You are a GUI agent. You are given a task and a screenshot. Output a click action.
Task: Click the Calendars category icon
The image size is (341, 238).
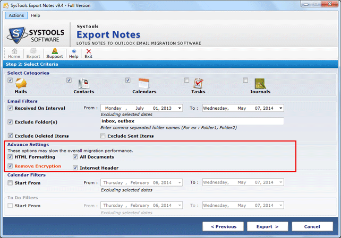point(144,83)
